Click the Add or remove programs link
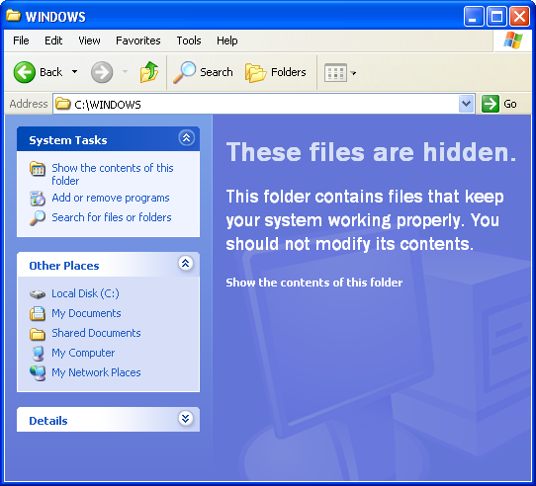The height and width of the screenshot is (486, 536). (111, 198)
